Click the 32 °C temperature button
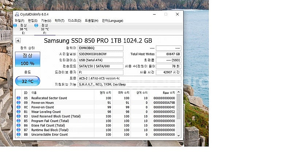This screenshot has height=164, width=292. tap(28, 81)
